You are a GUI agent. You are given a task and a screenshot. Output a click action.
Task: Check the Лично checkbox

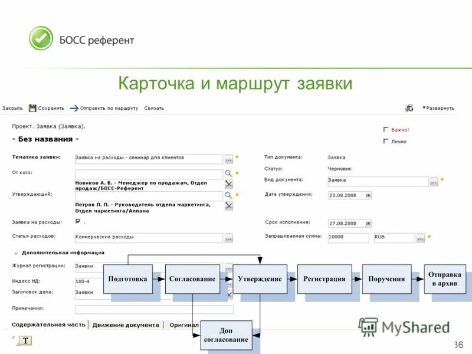(386, 141)
